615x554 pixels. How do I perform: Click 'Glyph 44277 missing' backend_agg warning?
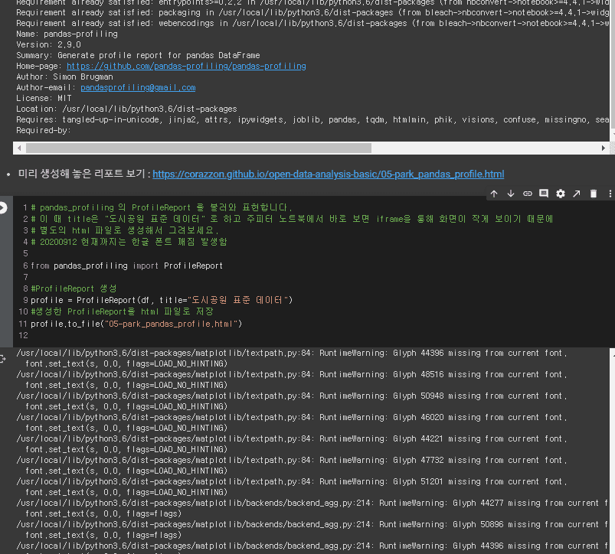(312, 503)
